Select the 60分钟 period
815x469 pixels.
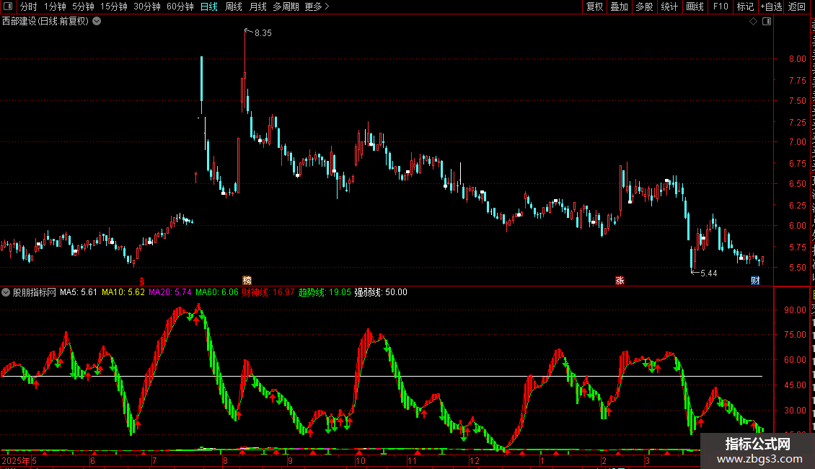tap(180, 6)
